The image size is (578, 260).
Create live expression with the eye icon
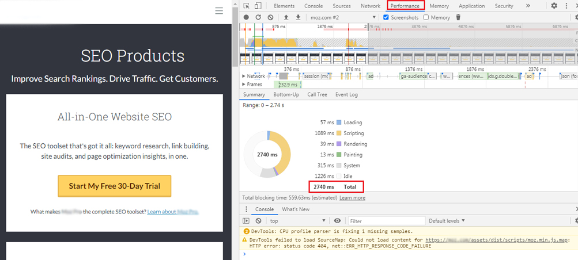pyautogui.click(x=337, y=221)
